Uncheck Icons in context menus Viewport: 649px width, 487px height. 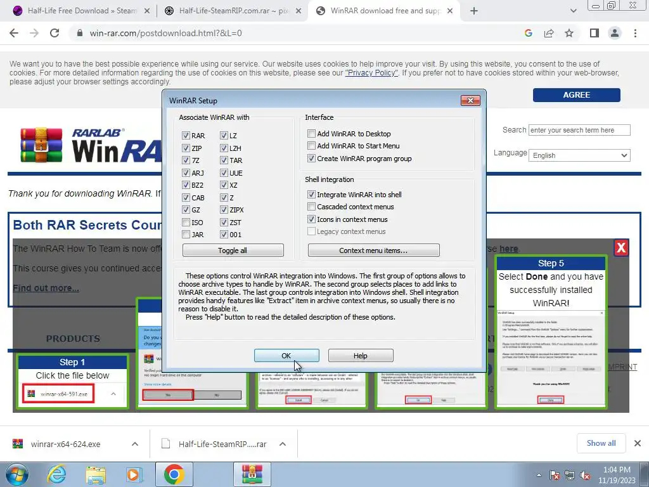pyautogui.click(x=311, y=219)
